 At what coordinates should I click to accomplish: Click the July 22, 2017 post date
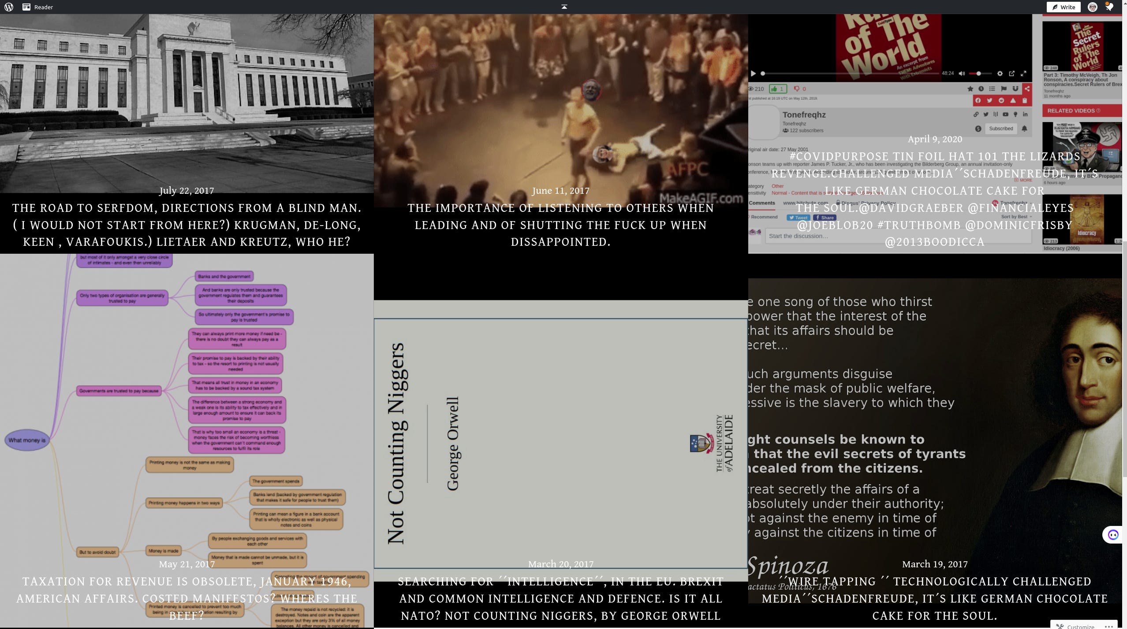pos(187,191)
